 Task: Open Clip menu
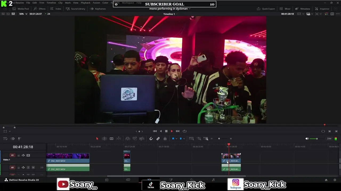pos(60,3)
